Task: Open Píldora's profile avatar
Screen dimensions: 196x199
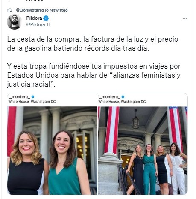Action: click(x=14, y=22)
